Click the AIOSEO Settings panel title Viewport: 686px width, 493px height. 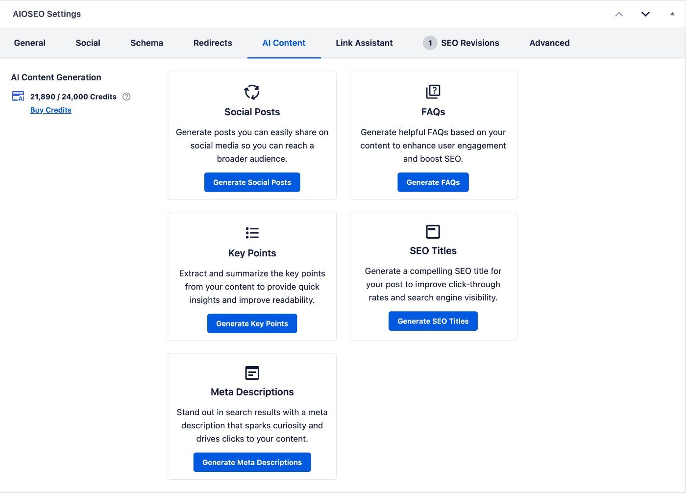click(x=47, y=14)
